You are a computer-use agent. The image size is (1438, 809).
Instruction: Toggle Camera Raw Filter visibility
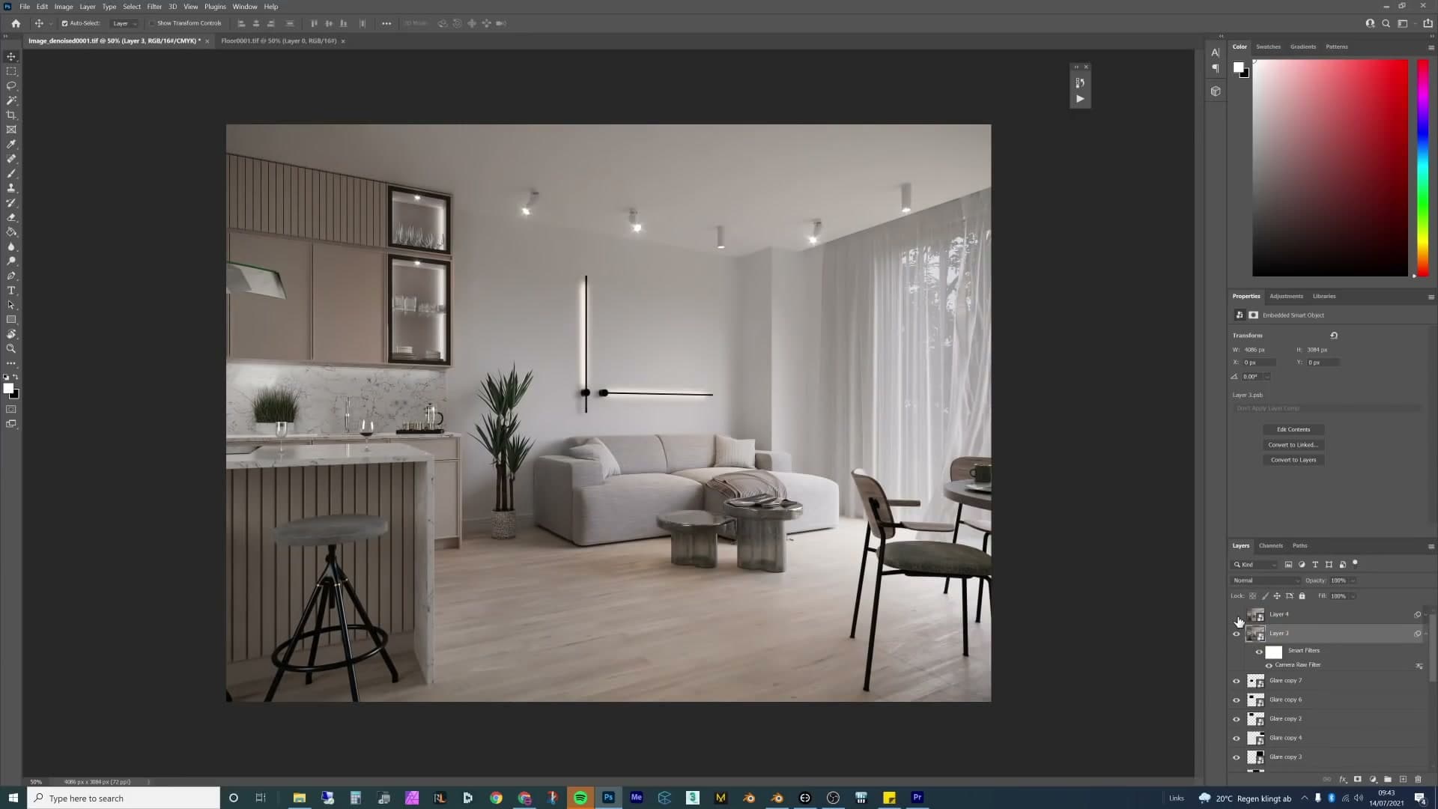tap(1269, 665)
